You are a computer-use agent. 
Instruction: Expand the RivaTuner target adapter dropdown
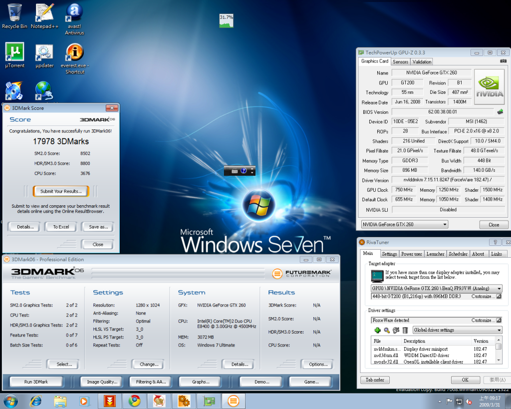point(499,289)
